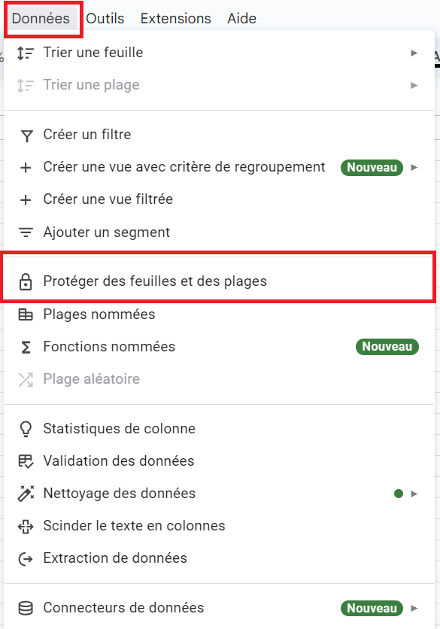Expand the Connecteurs de données submenu arrow
Screen dimensions: 440x629
[x=414, y=608]
